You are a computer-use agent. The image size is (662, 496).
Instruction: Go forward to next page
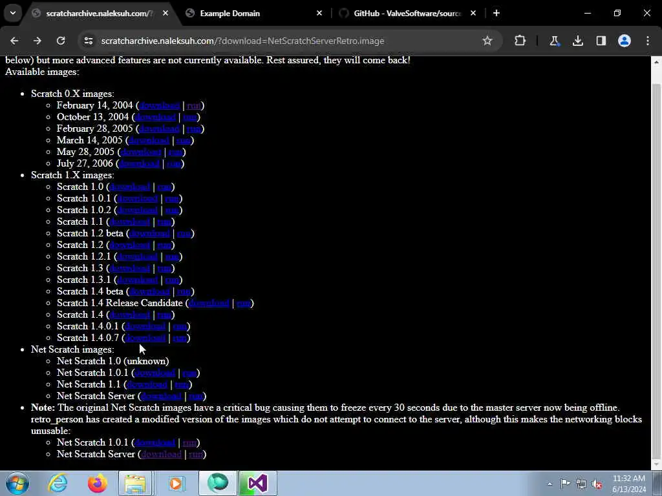tap(37, 41)
